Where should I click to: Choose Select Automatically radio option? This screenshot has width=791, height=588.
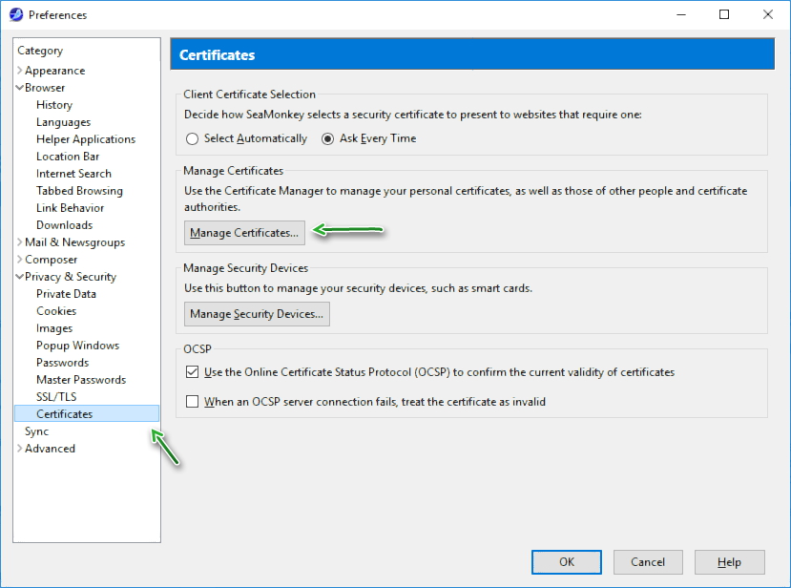[193, 138]
